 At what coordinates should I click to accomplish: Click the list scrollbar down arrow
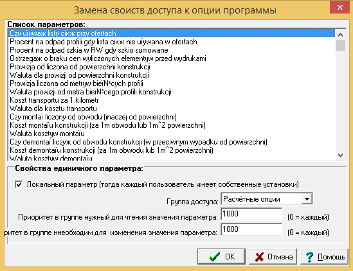[340, 155]
